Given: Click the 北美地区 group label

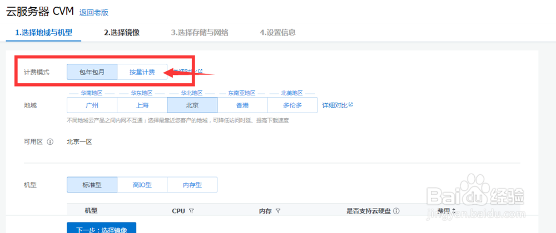Looking at the screenshot, I should (292, 93).
